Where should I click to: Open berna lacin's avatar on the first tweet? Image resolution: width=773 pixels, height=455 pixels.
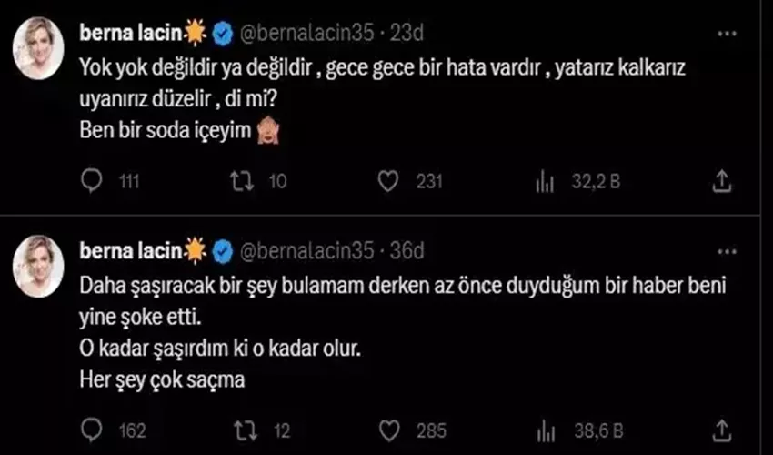38,48
